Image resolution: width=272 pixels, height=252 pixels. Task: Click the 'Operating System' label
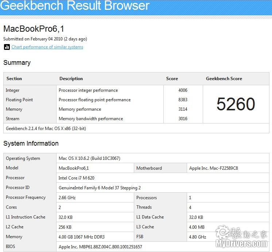click(23, 158)
